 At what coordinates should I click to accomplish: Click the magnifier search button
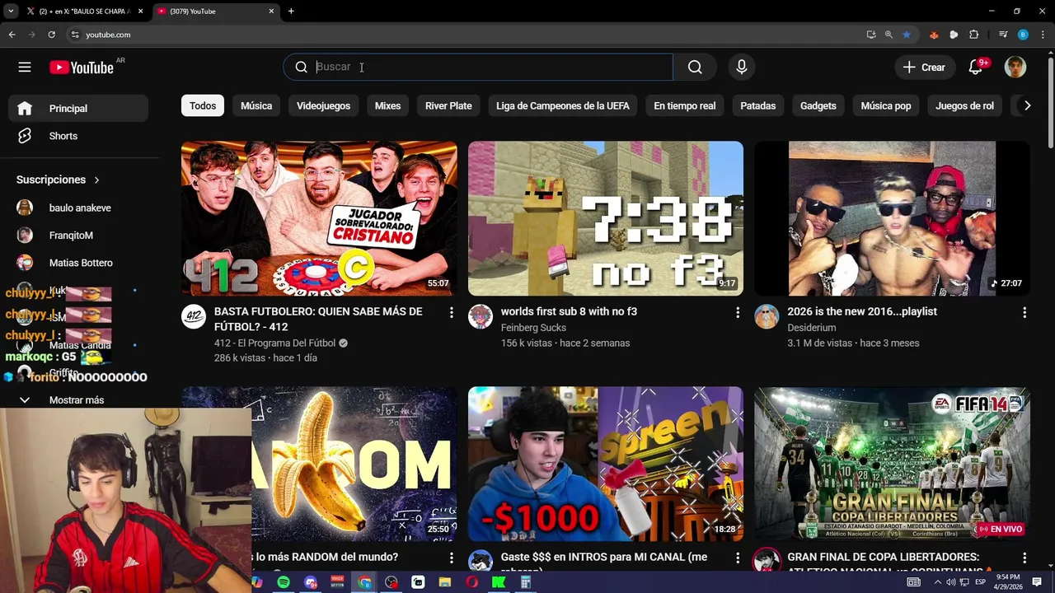click(x=695, y=68)
